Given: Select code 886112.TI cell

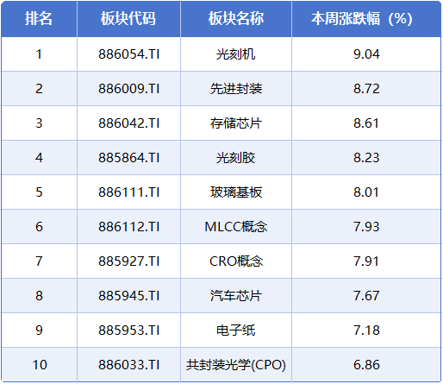Looking at the screenshot, I should (128, 227).
